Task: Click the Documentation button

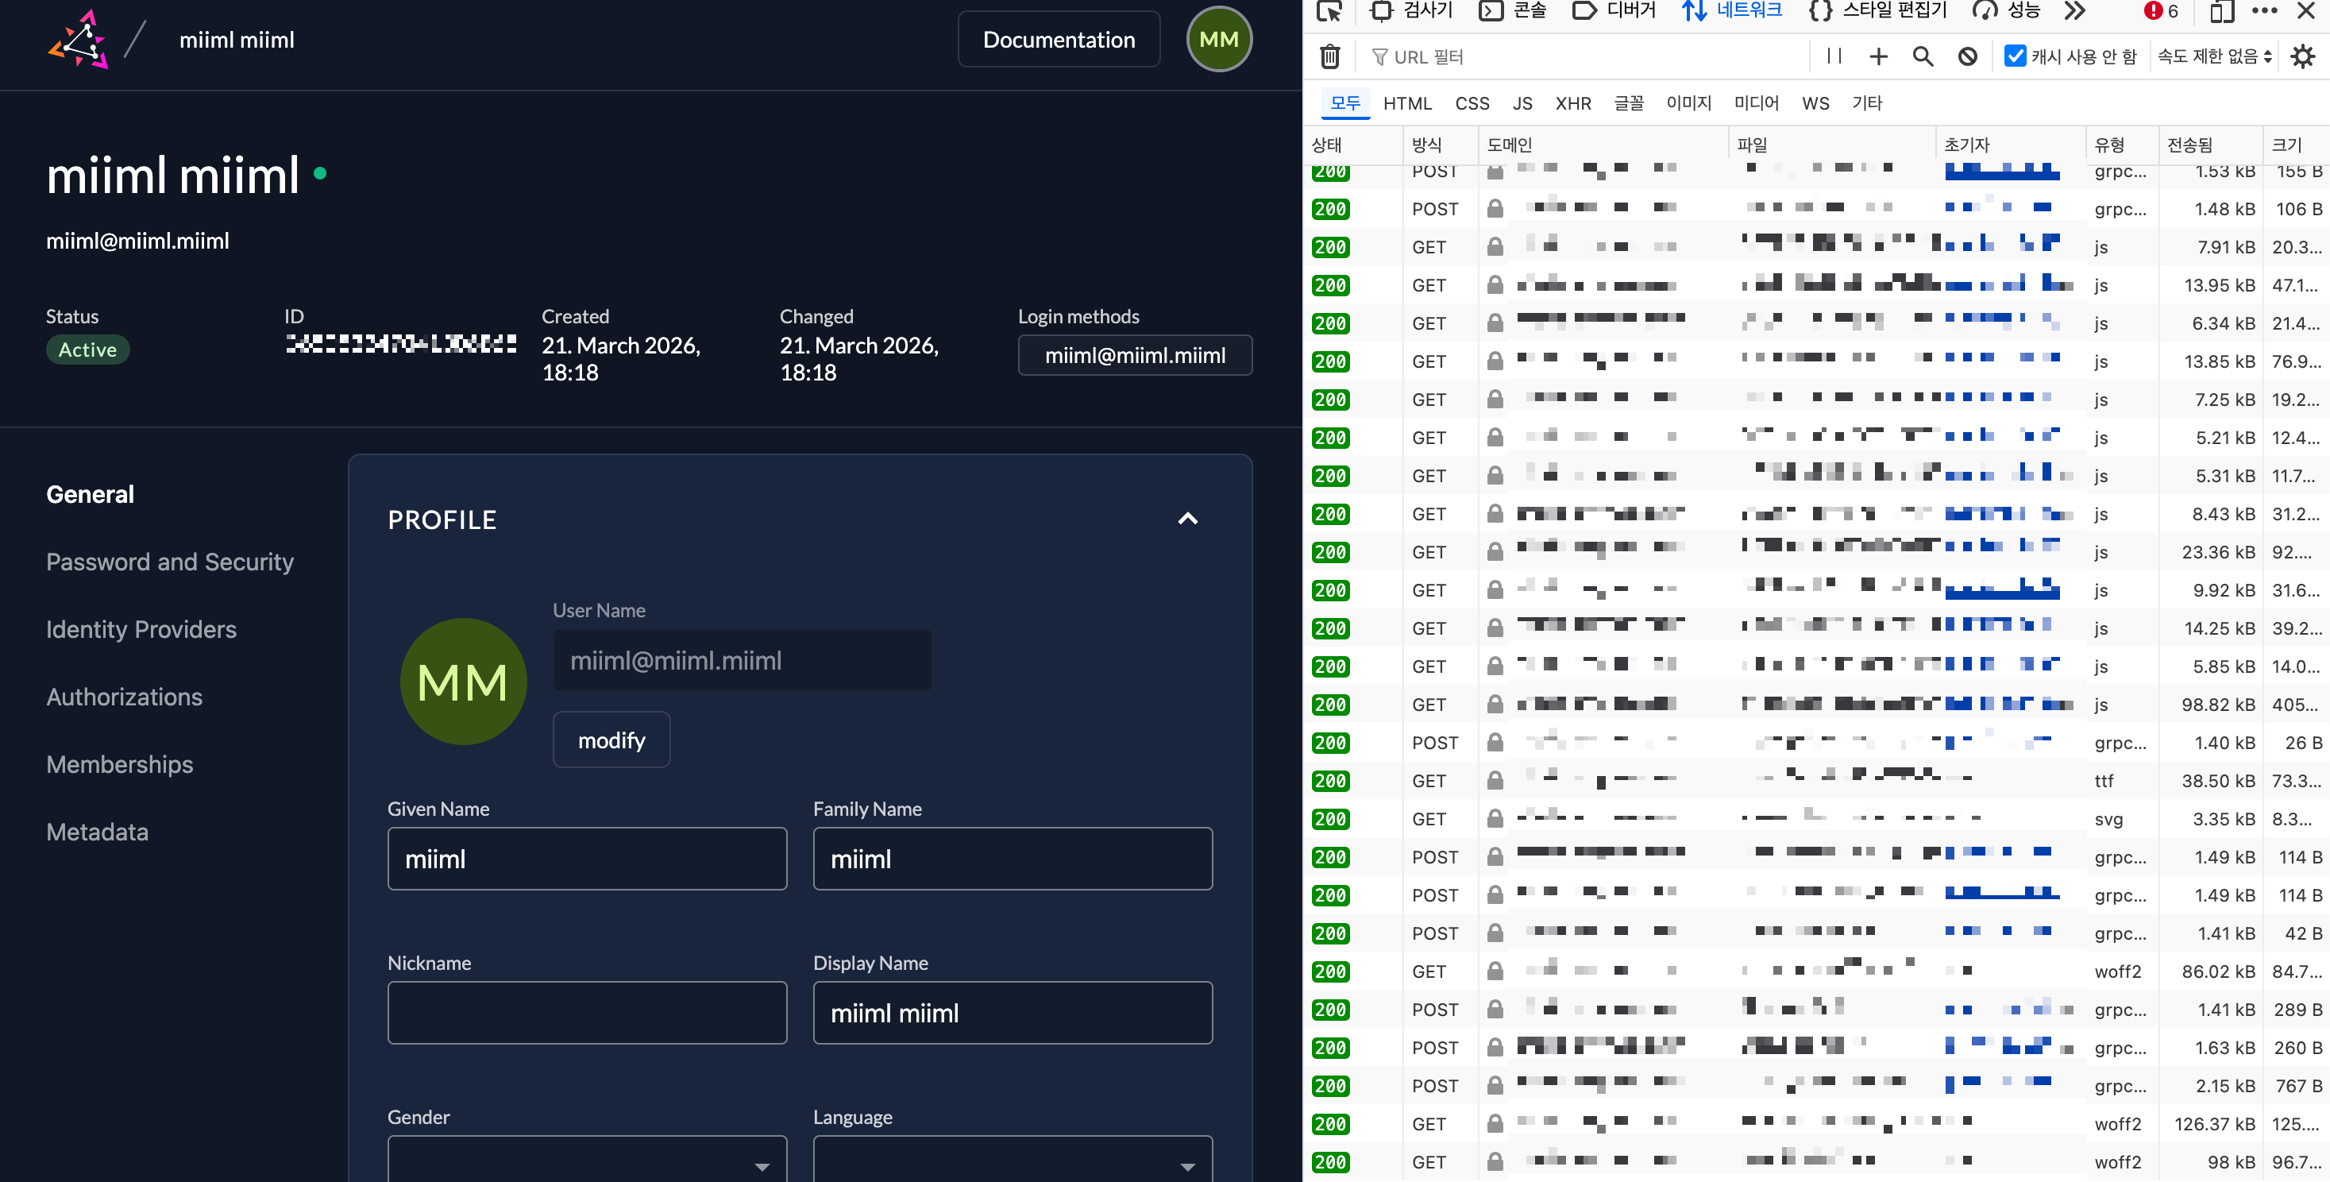Action: [x=1059, y=40]
